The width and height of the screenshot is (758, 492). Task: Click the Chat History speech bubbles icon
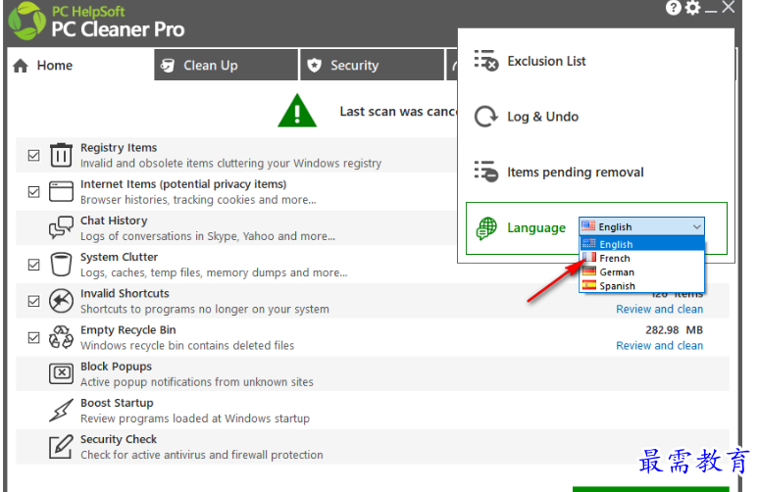coord(61,227)
